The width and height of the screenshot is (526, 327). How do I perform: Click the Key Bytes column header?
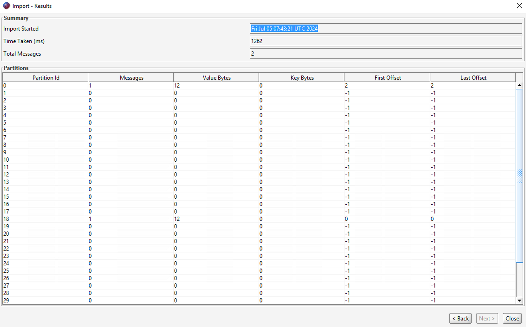pos(301,77)
